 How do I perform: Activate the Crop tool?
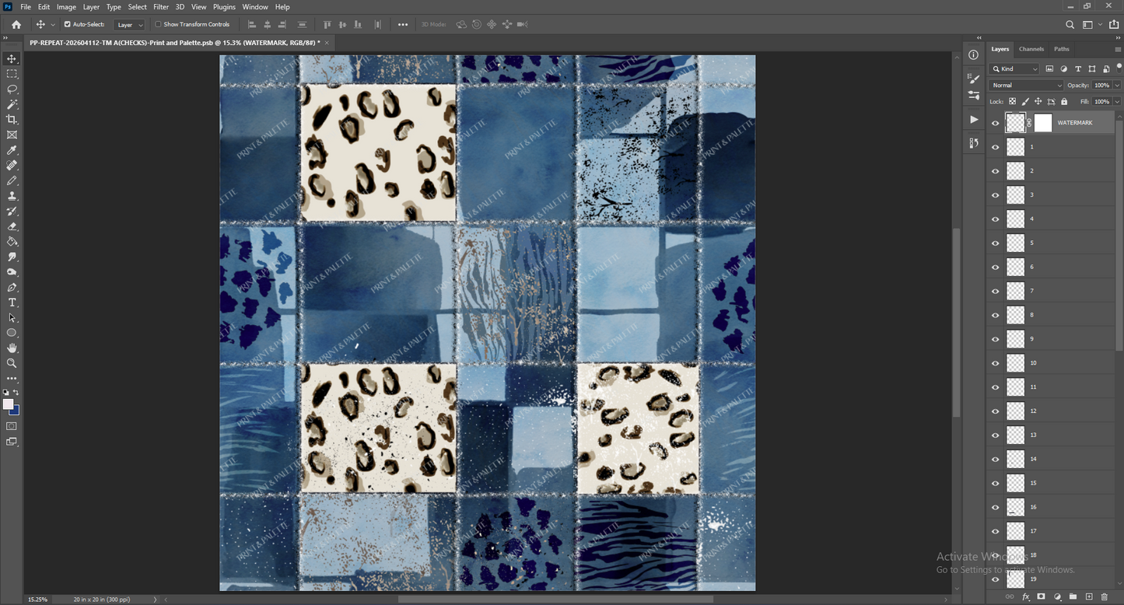pyautogui.click(x=12, y=119)
